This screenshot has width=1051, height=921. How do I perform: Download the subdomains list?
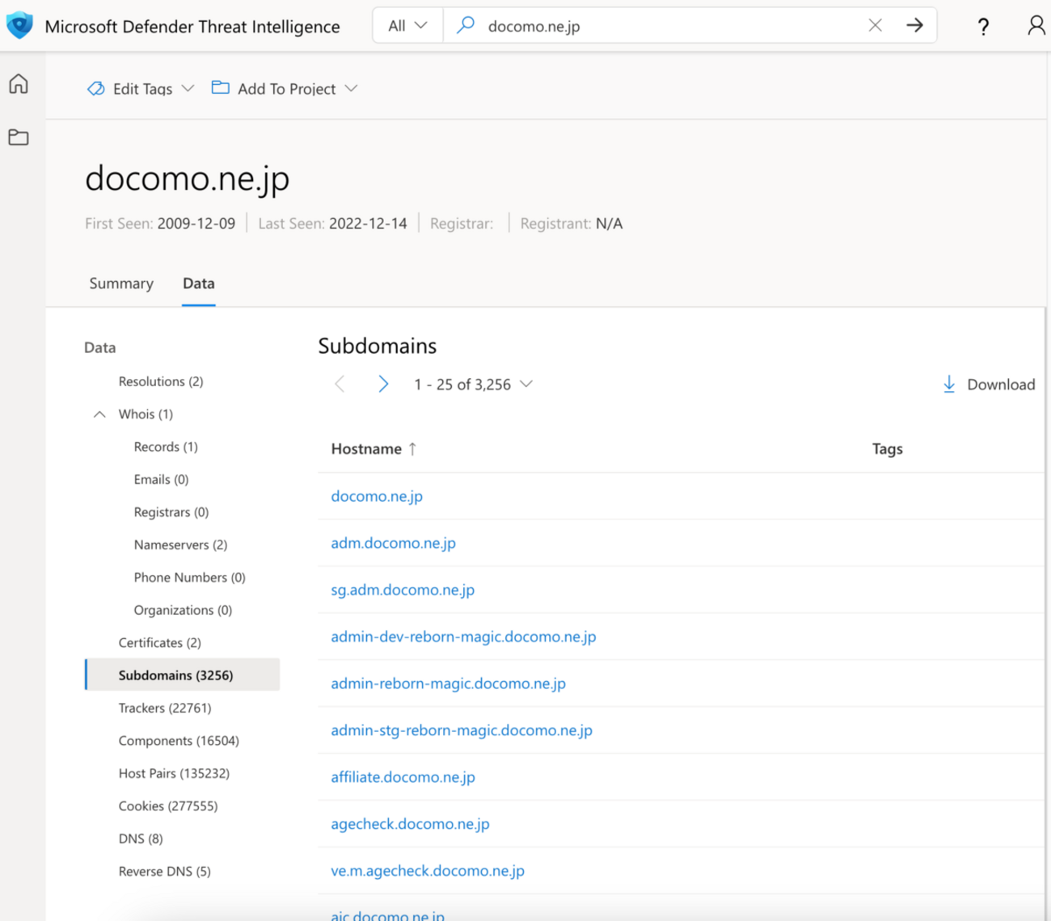[989, 385]
